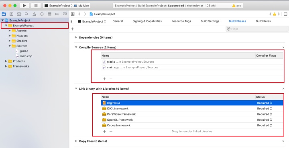Delete the Copy Files phase
Viewport: 289px width, 148px height.
(283, 141)
